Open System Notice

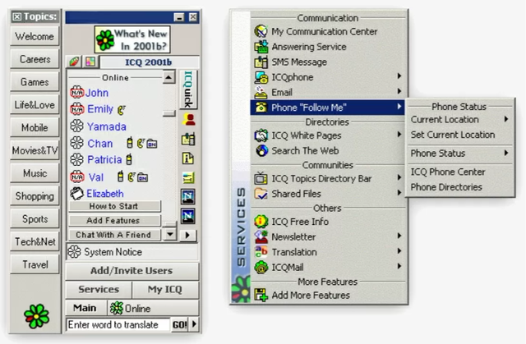(132, 252)
